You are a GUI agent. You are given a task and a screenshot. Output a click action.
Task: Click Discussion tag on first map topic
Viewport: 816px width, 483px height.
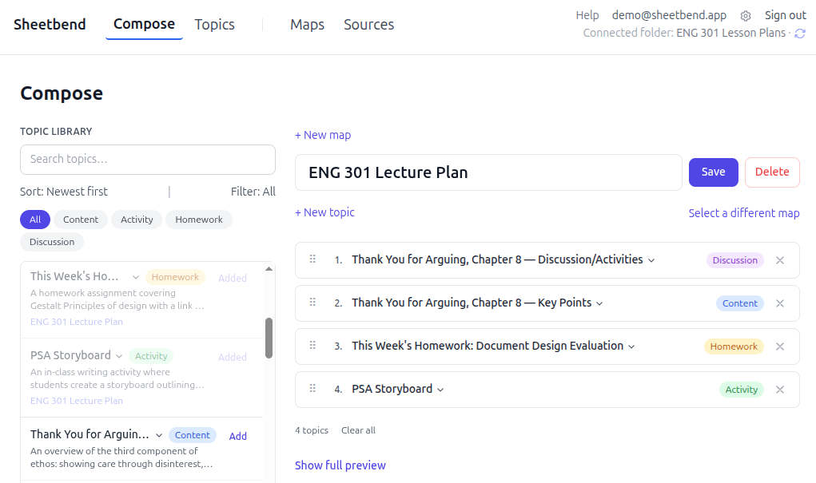[x=734, y=260]
